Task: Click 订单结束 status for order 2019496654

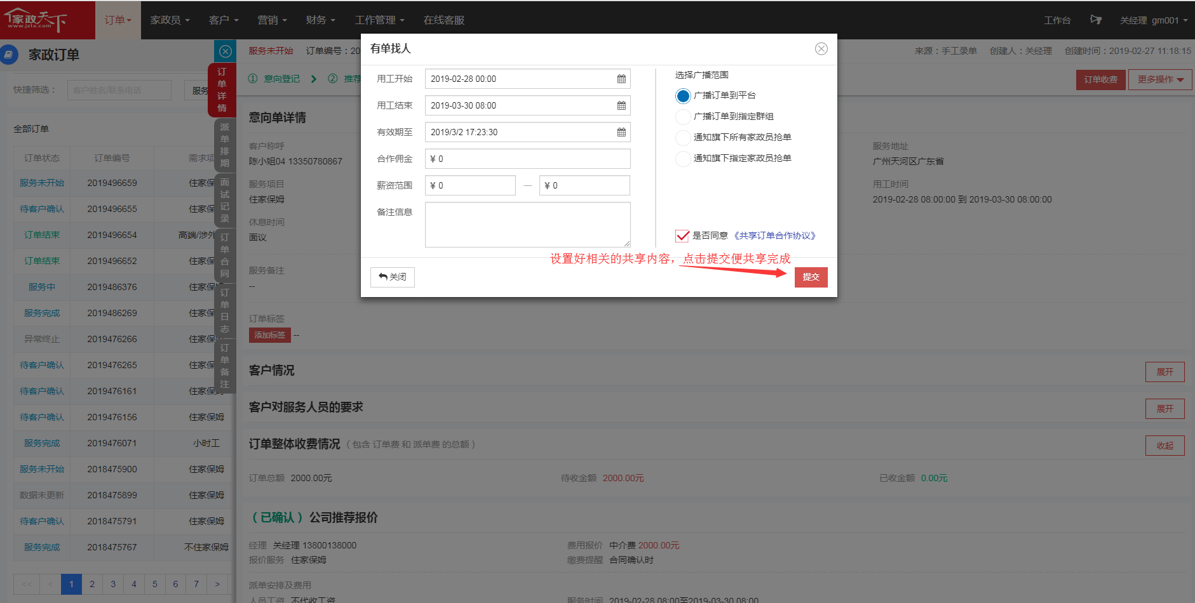Action: [x=42, y=235]
